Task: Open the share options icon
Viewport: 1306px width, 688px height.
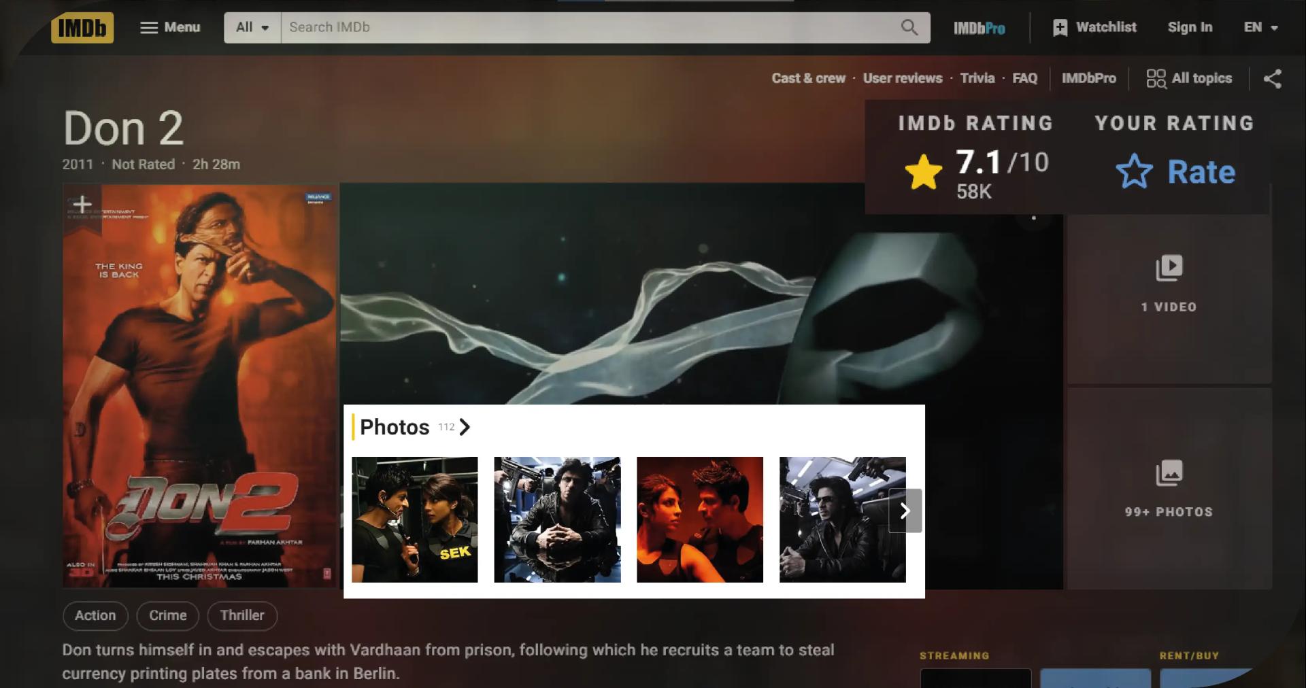Action: (1273, 78)
